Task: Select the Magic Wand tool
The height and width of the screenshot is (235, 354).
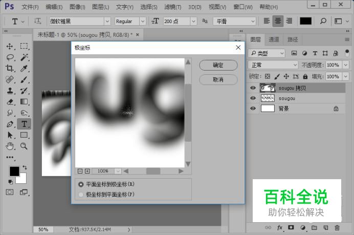Action: pos(24,57)
